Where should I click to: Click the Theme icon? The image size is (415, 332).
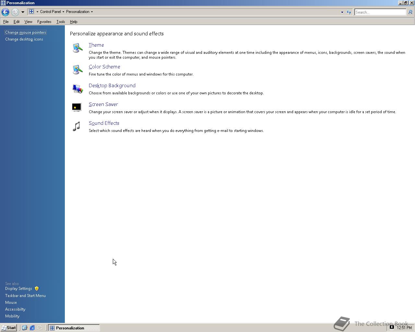[77, 48]
